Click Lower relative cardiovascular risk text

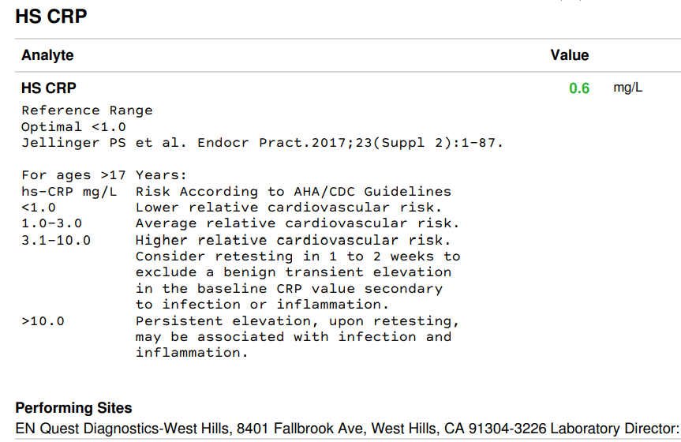pos(289,208)
